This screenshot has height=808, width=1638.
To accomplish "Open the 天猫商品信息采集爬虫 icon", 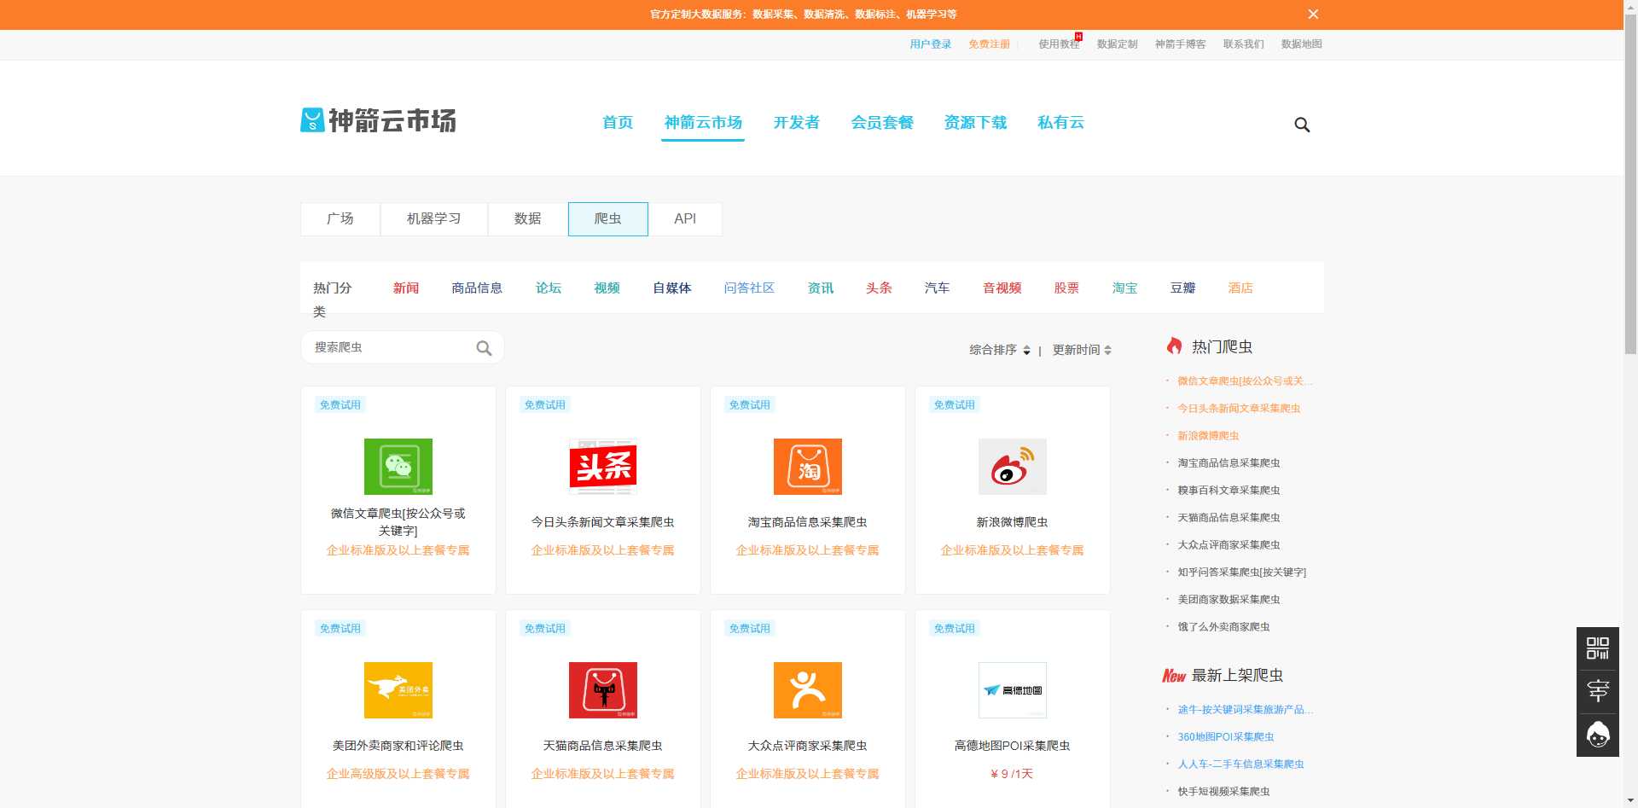I will click(x=603, y=690).
